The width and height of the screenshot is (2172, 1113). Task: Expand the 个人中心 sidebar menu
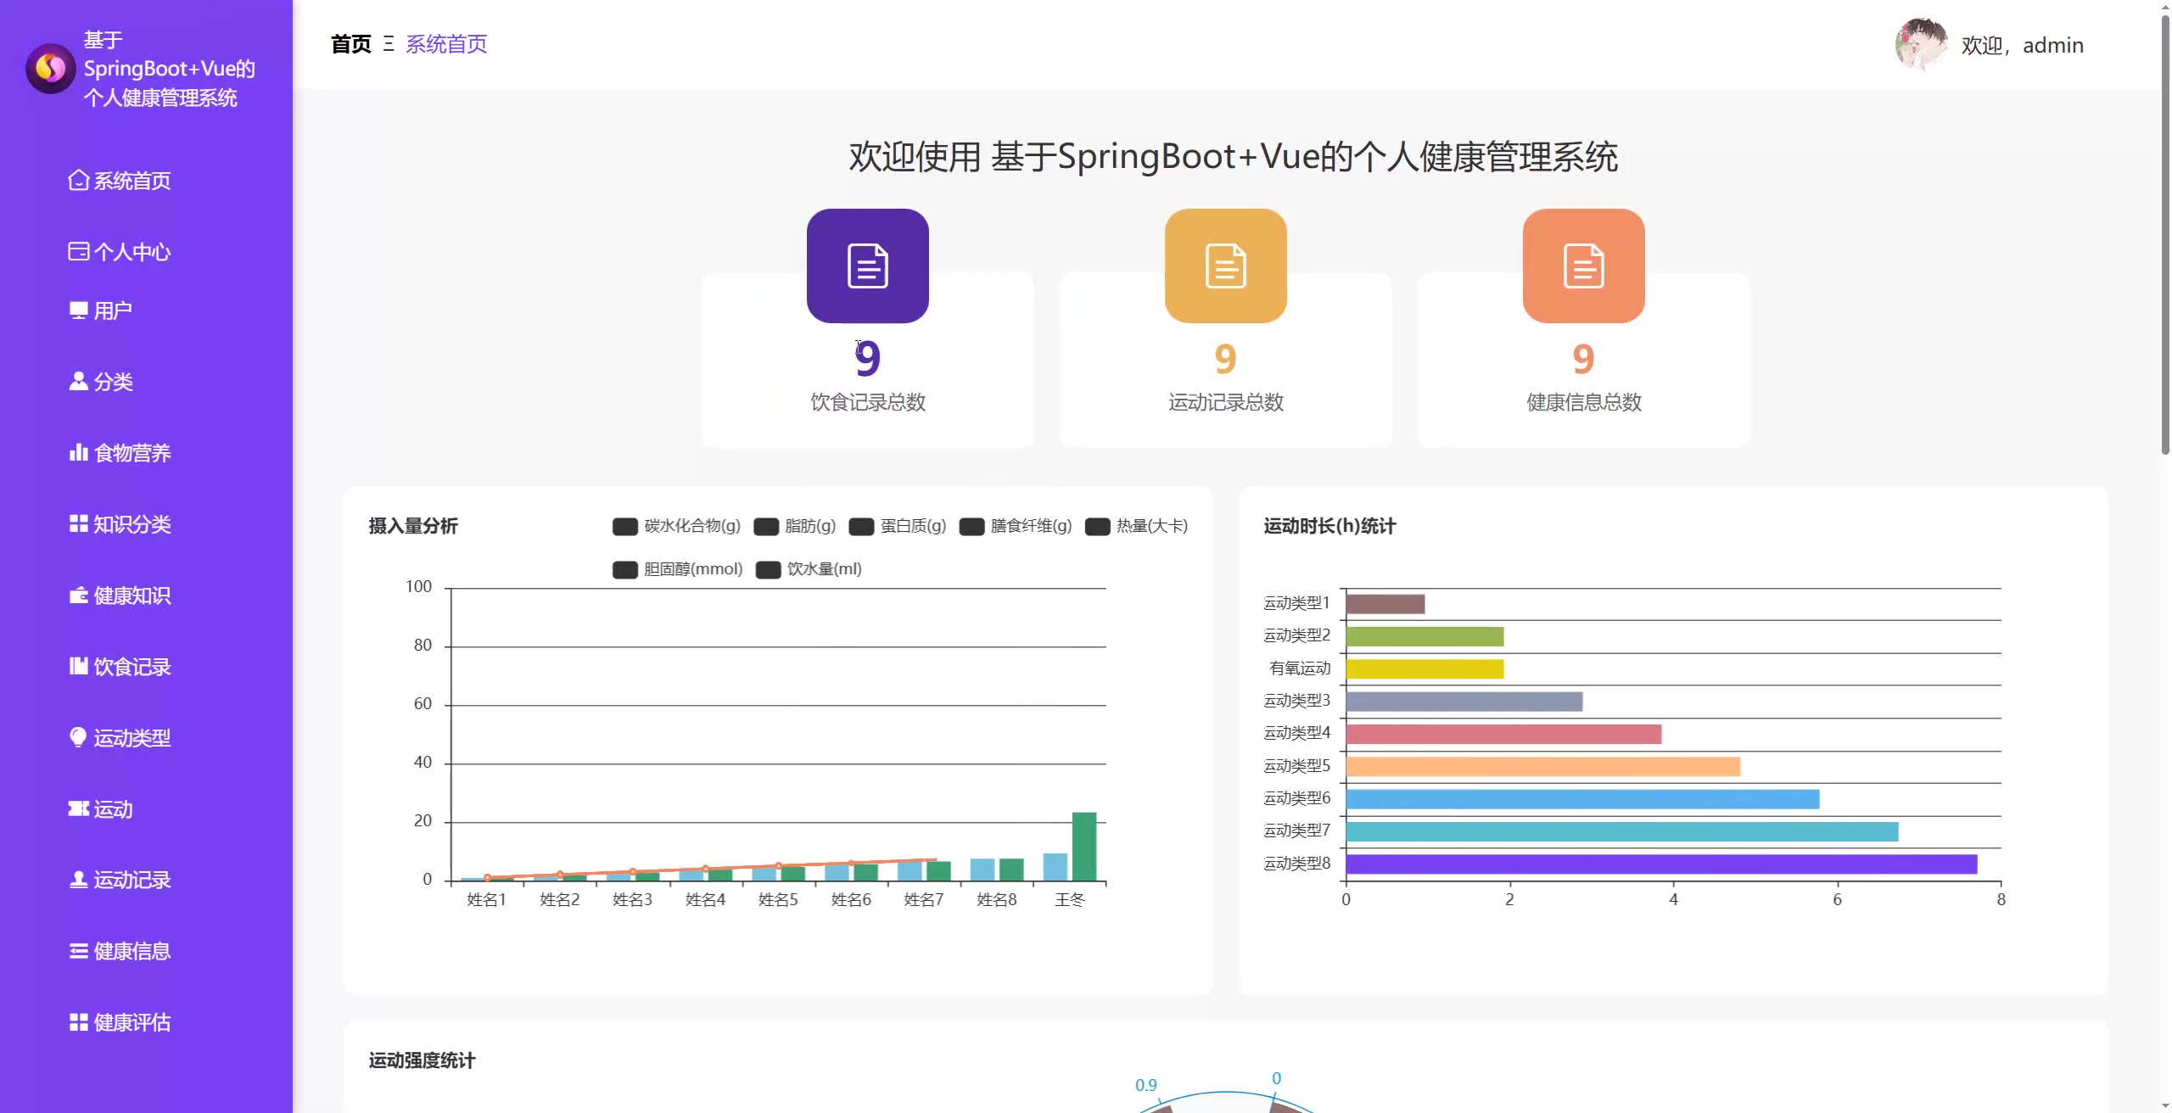coord(132,252)
